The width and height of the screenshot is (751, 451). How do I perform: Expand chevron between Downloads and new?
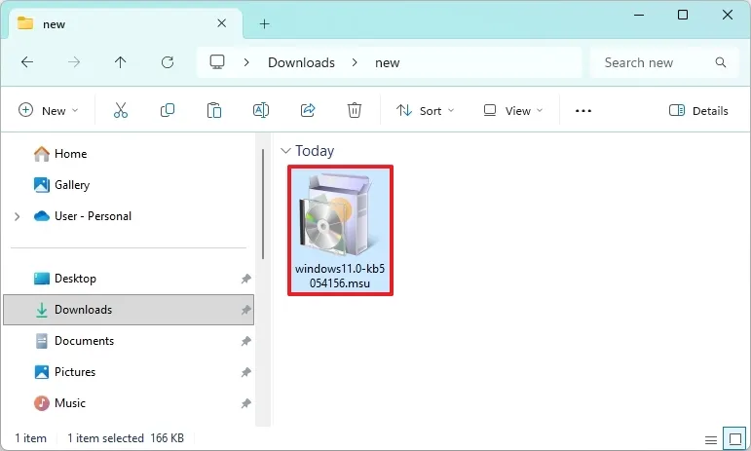pyautogui.click(x=355, y=62)
